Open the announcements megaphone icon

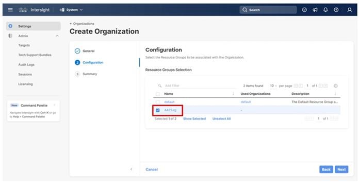coord(315,10)
